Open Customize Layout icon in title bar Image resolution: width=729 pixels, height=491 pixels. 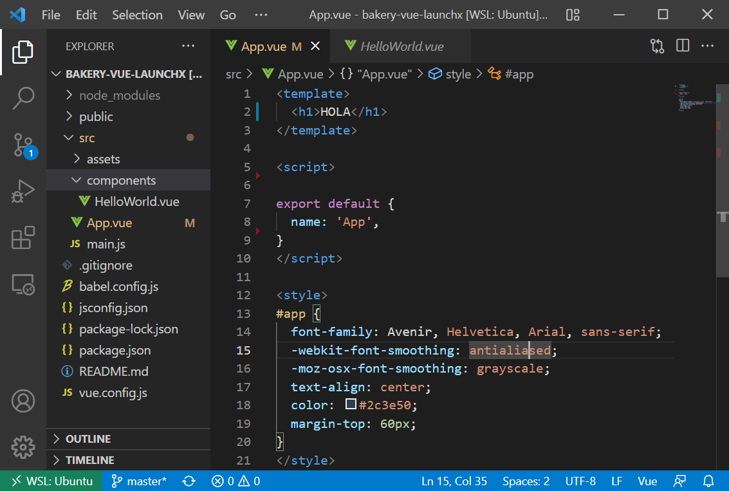572,15
